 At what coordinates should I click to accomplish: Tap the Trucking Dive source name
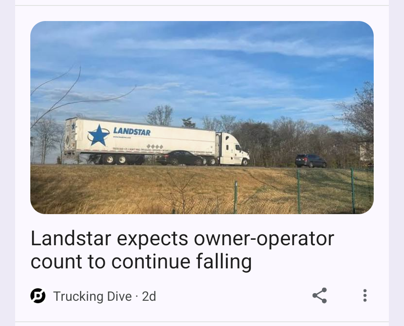[x=93, y=296]
